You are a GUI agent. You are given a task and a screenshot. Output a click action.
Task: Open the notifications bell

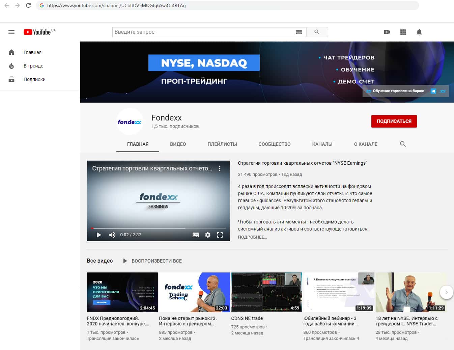tap(419, 32)
